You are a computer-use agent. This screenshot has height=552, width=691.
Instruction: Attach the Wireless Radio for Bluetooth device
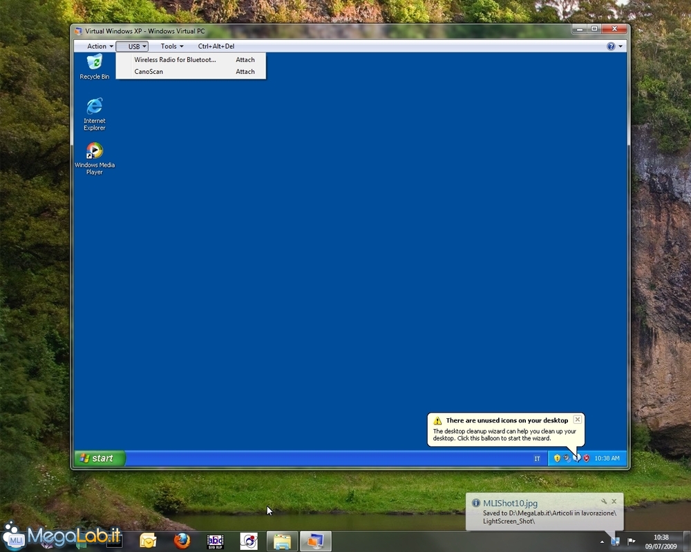click(245, 60)
